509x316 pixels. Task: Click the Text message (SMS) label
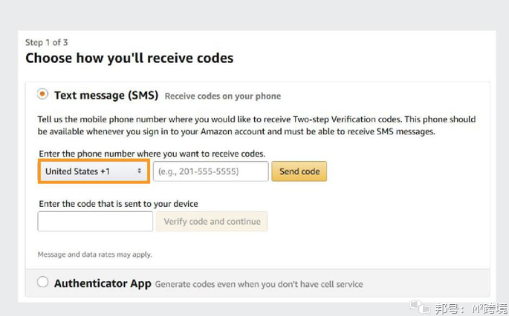tap(106, 95)
